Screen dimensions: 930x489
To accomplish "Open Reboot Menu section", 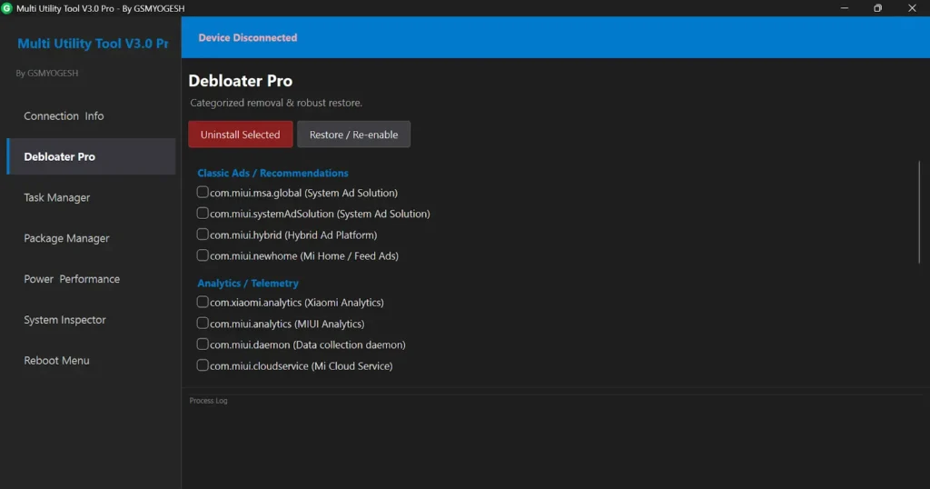I will click(x=91, y=360).
